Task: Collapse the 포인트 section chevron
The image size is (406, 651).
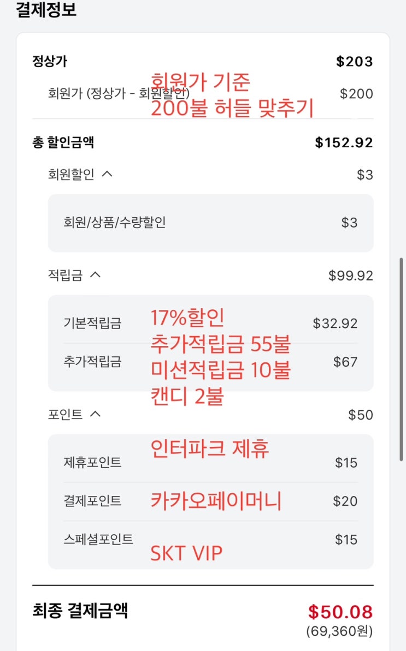Action: click(95, 414)
